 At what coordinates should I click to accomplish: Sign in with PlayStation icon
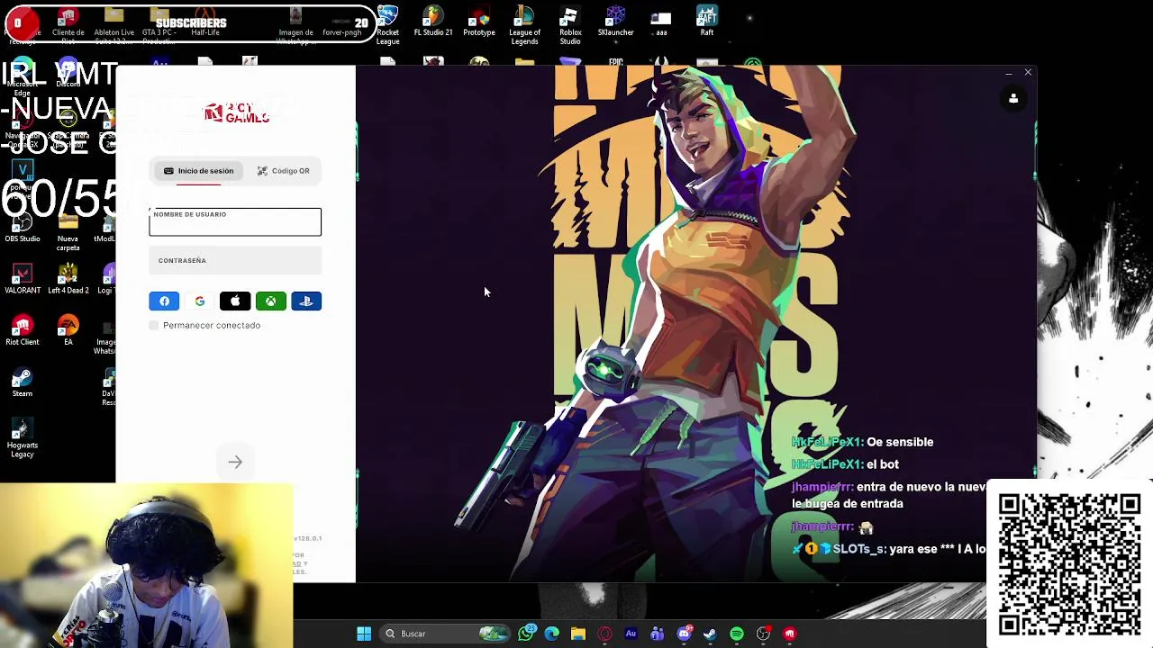coord(306,301)
